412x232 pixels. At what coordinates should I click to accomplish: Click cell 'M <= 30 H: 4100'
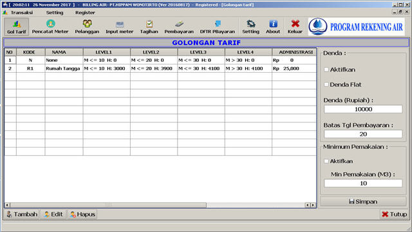(201, 68)
